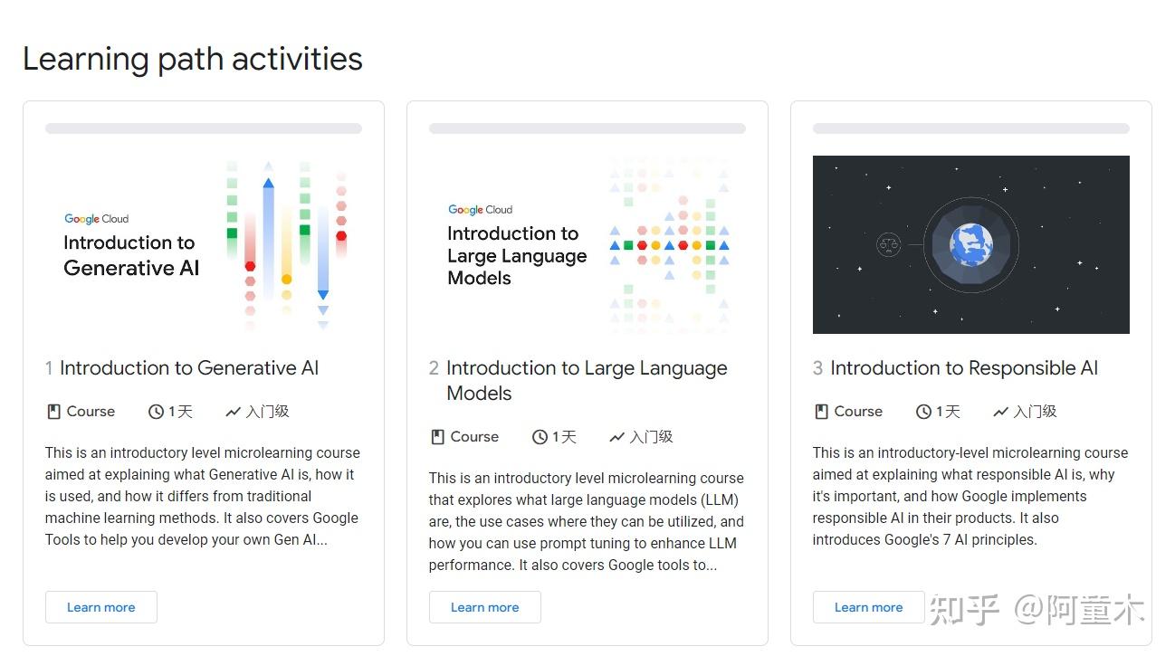Screen dimensions: 1175x656
Task: Click the clock icon on Responsible AI card
Action: tap(923, 411)
